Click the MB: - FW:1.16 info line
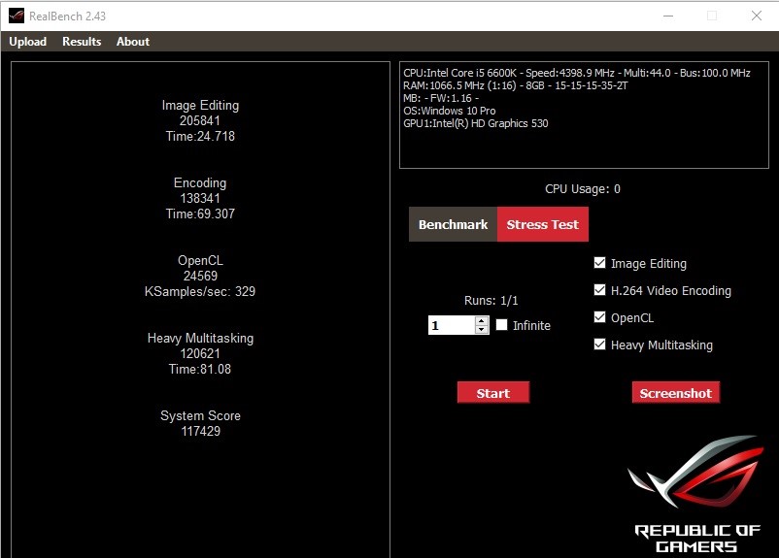 [441, 98]
